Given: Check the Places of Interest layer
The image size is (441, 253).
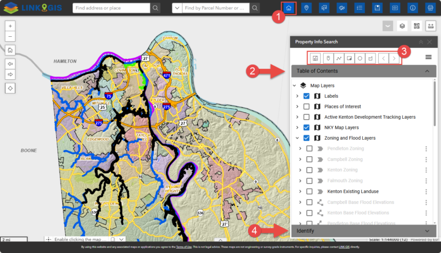Looking at the screenshot, I should (x=306, y=107).
